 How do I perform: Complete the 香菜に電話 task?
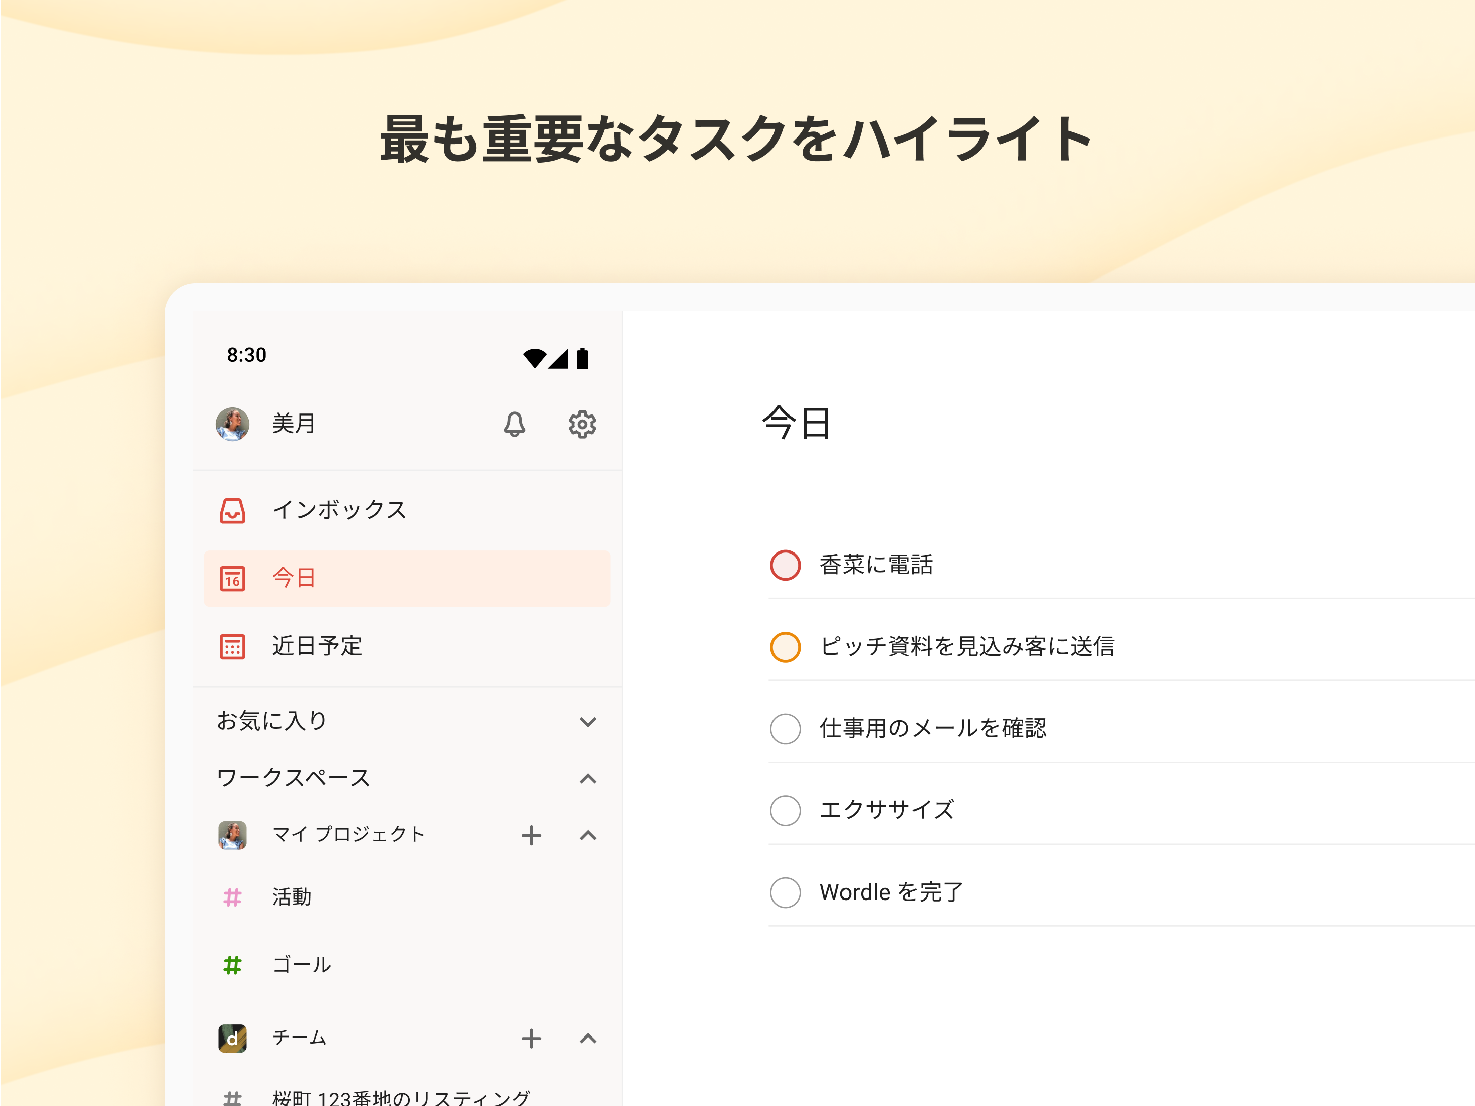pos(786,566)
